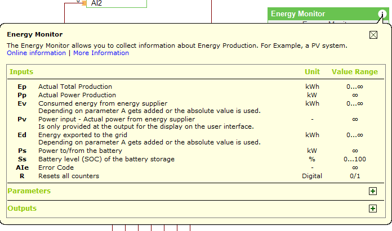This screenshot has height=231, width=392.
Task: Click the Ps battery power row
Action: click(x=80, y=151)
